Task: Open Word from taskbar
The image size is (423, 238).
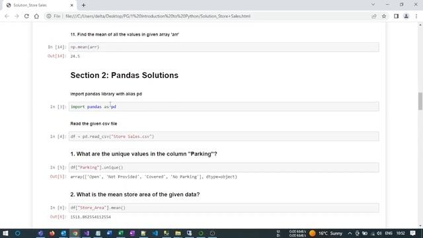Action: click(109, 233)
